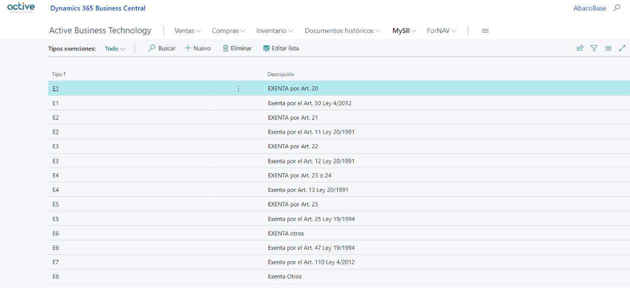Select 'EXENTA por Art. 20' description cell
630x288 pixels.
click(293, 89)
